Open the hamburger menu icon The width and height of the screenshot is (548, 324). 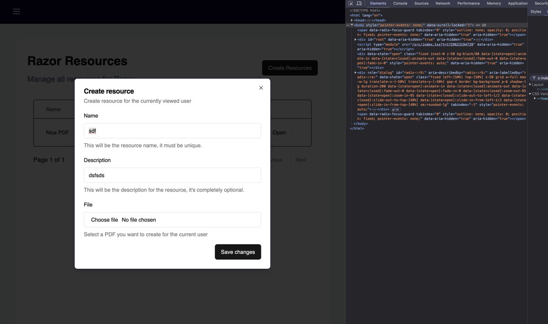tap(16, 11)
